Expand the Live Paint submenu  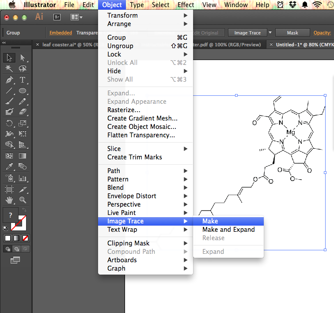pos(145,213)
